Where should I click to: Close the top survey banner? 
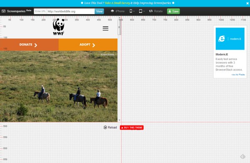(247, 3)
